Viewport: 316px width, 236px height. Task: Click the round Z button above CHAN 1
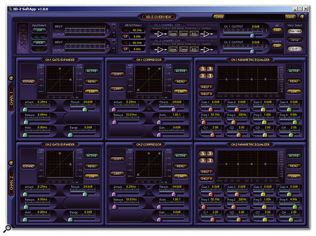pyautogui.click(x=11, y=78)
